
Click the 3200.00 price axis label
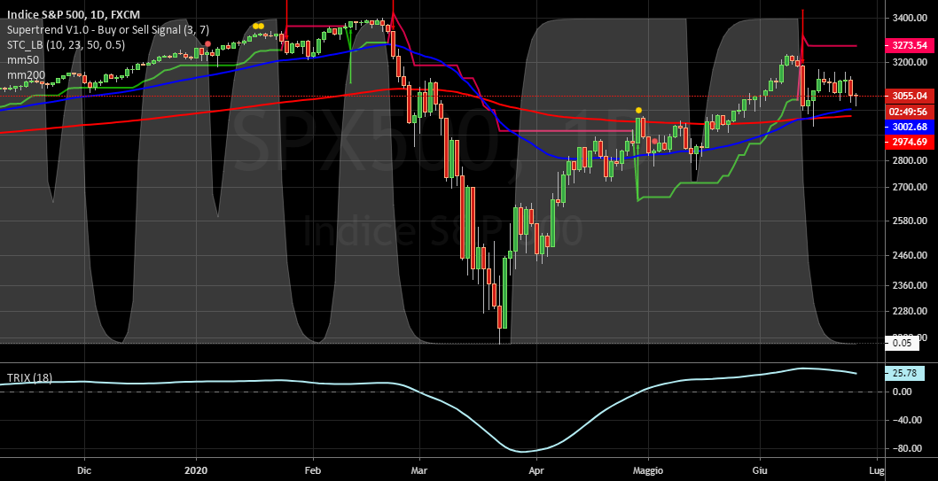click(x=910, y=62)
